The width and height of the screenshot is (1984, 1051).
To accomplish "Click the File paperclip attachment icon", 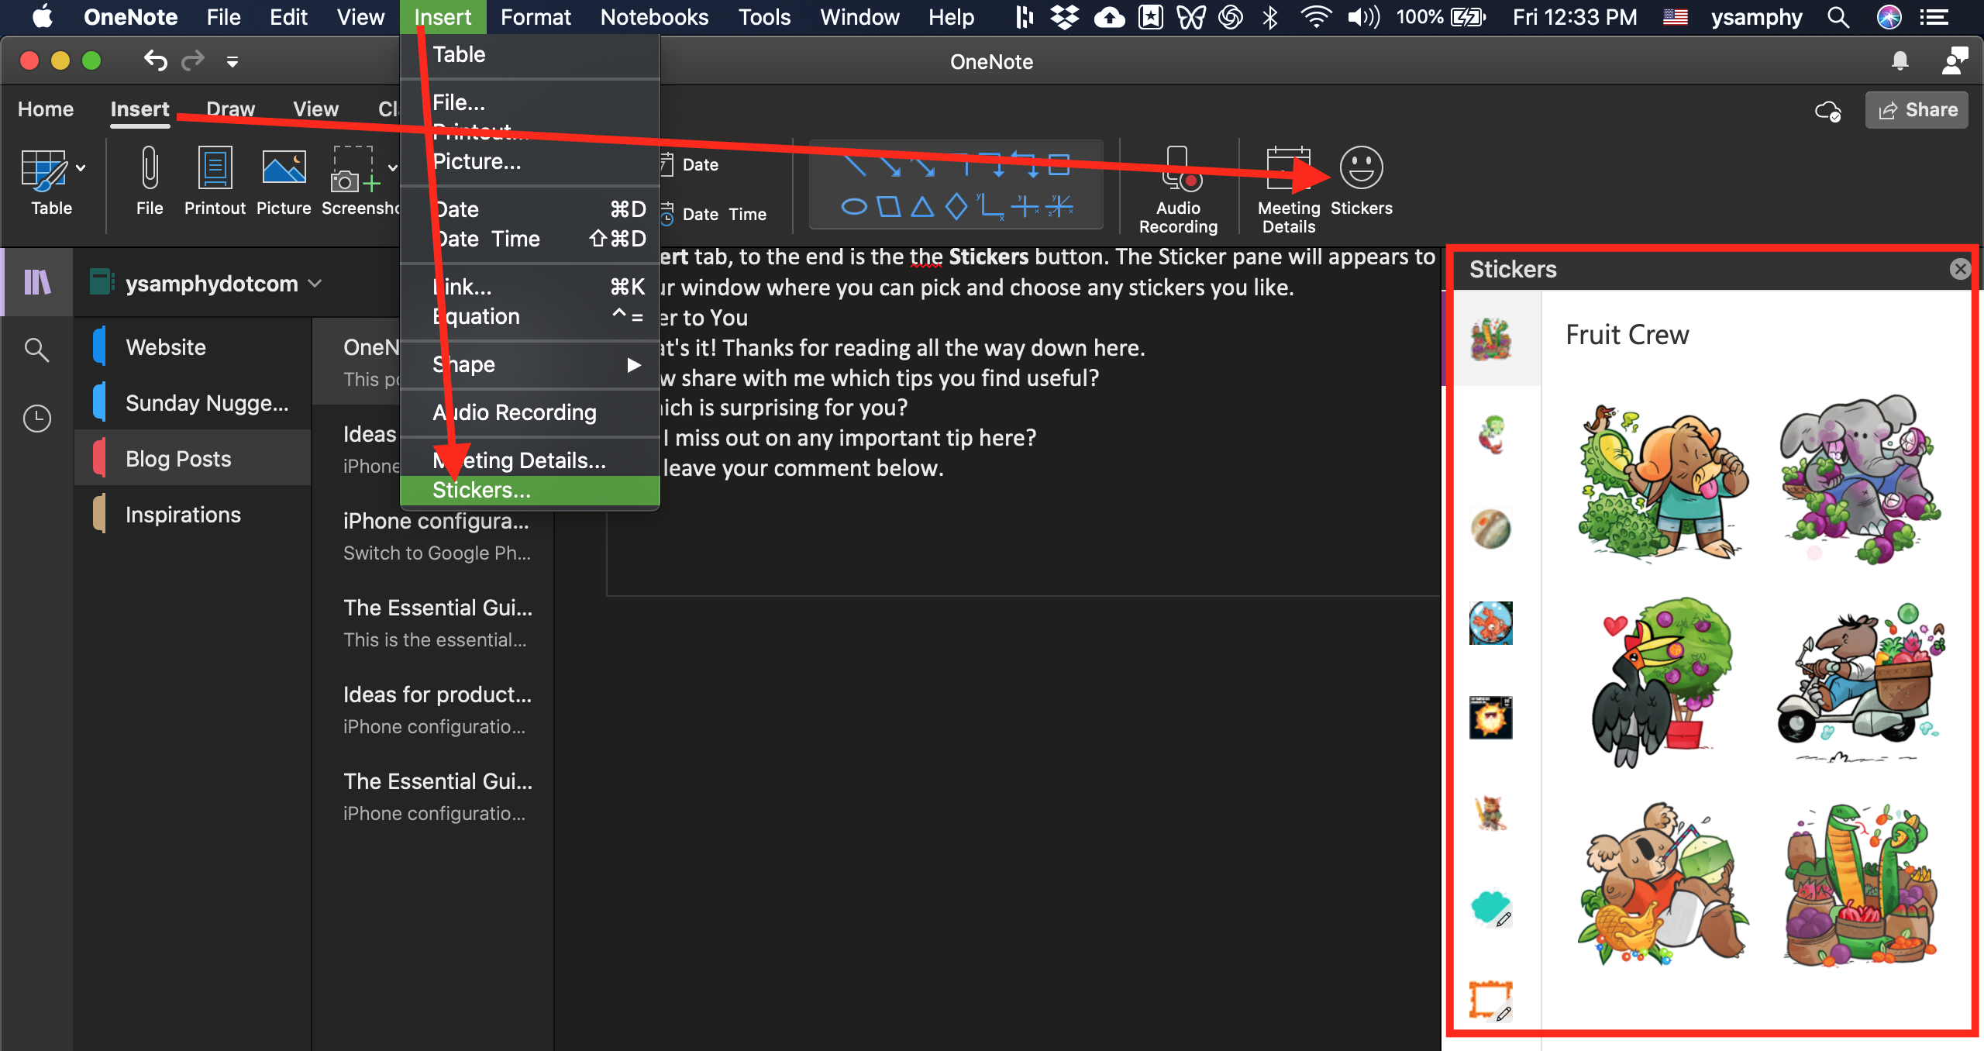I will pos(150,167).
